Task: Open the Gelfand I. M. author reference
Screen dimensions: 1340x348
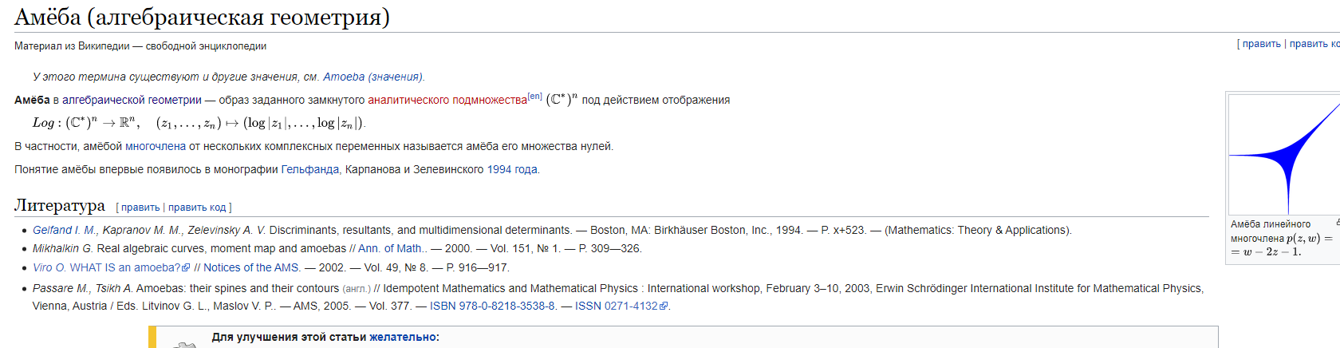Action: [65, 230]
